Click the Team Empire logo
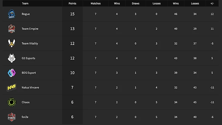The image size is (222, 125). (12, 29)
